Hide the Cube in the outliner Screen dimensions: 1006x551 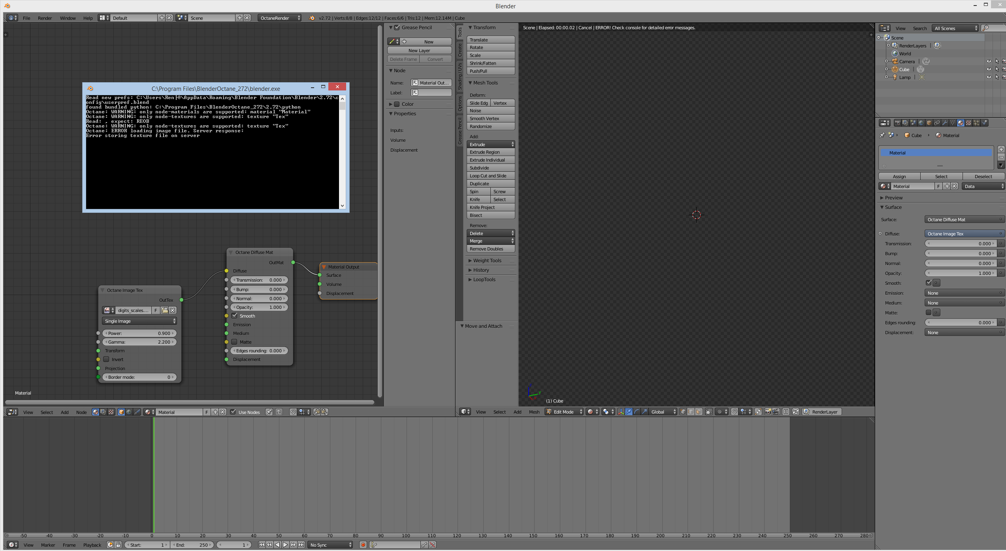click(x=989, y=70)
